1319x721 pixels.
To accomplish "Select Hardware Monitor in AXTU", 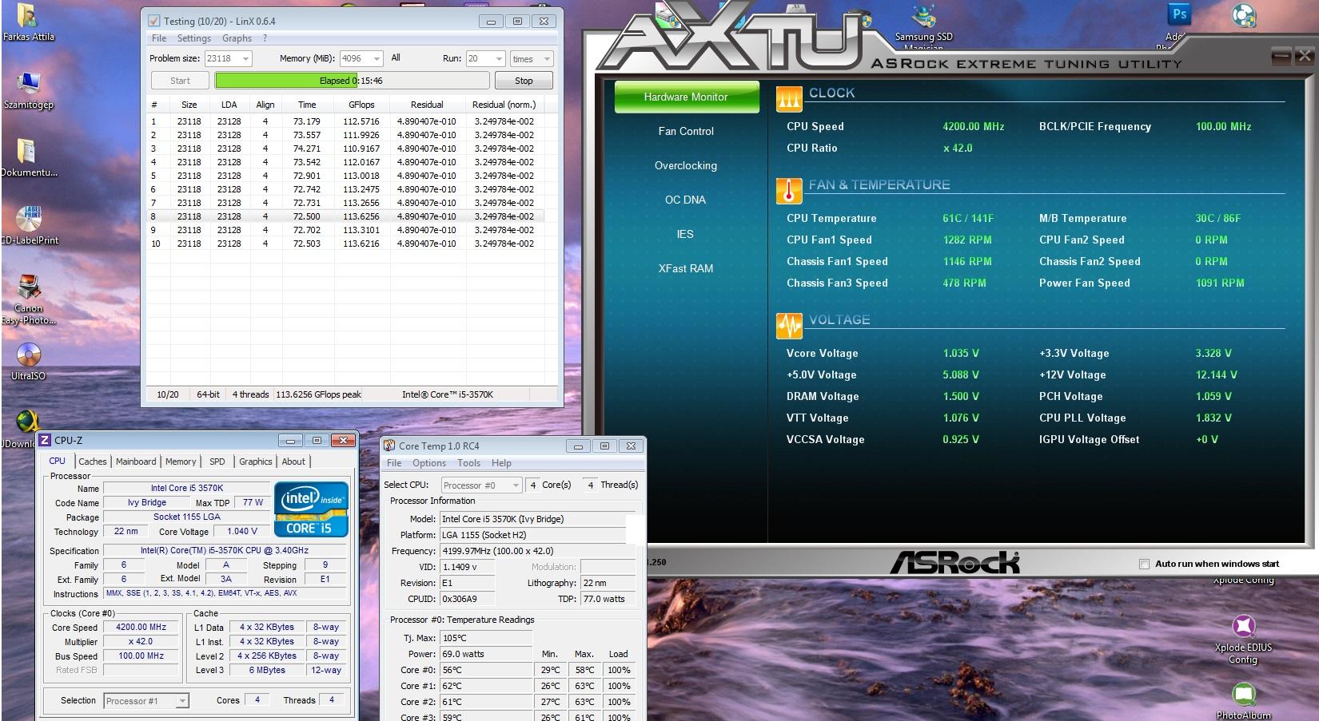I will (686, 97).
